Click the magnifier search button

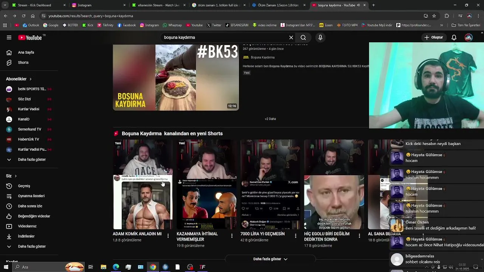pyautogui.click(x=303, y=37)
